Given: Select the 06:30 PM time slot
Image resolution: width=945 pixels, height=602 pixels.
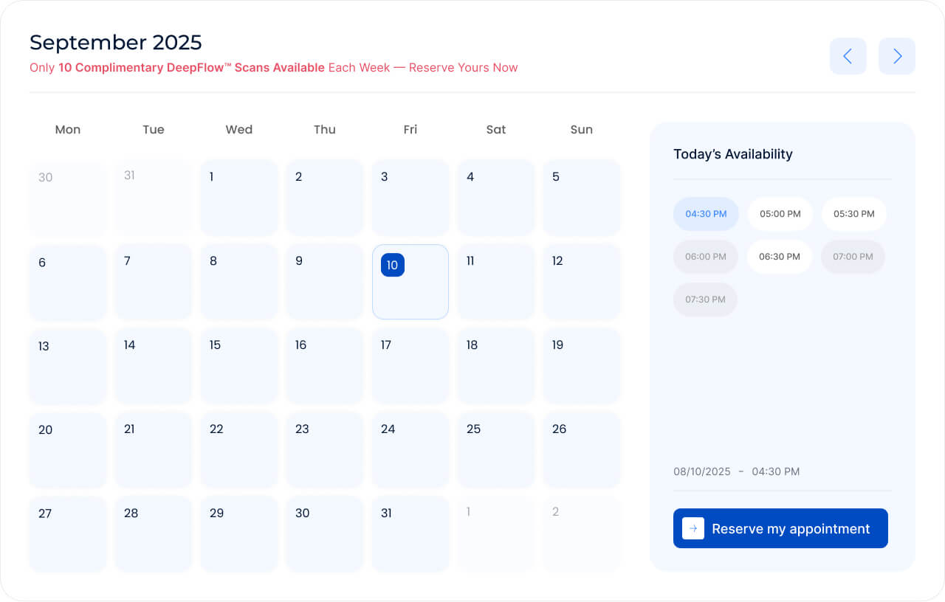Looking at the screenshot, I should pyautogui.click(x=779, y=257).
